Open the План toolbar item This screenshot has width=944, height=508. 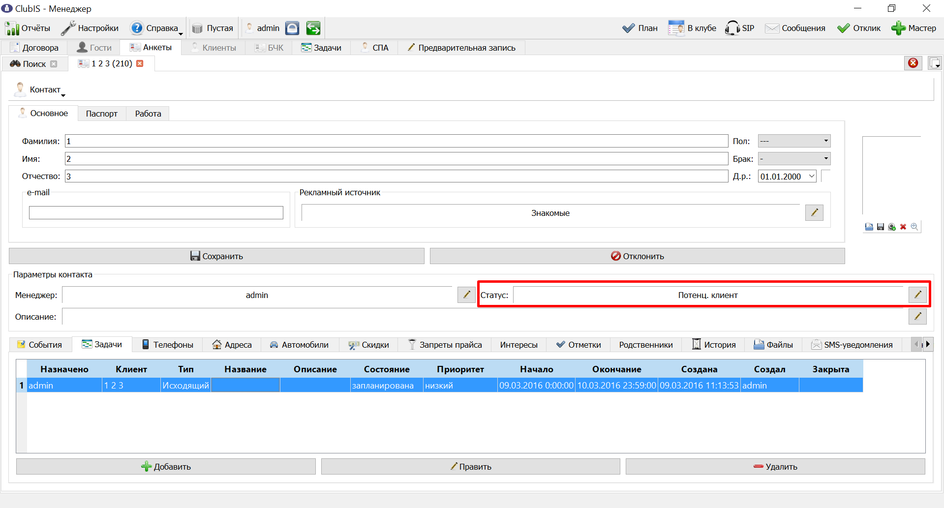click(x=640, y=28)
